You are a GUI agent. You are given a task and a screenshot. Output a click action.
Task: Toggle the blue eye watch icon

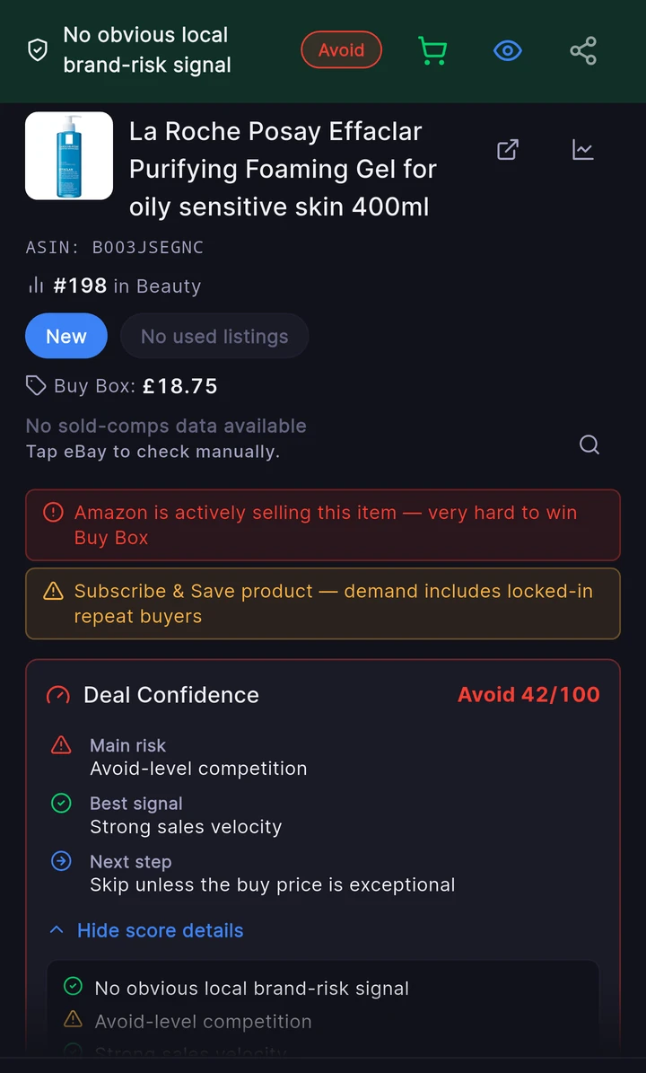coord(508,50)
